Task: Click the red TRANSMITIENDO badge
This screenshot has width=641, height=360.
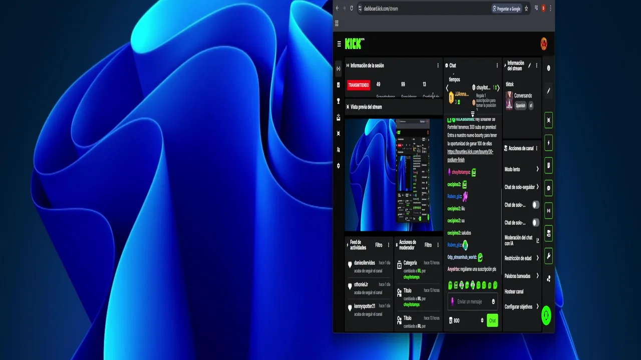Action: coord(359,85)
